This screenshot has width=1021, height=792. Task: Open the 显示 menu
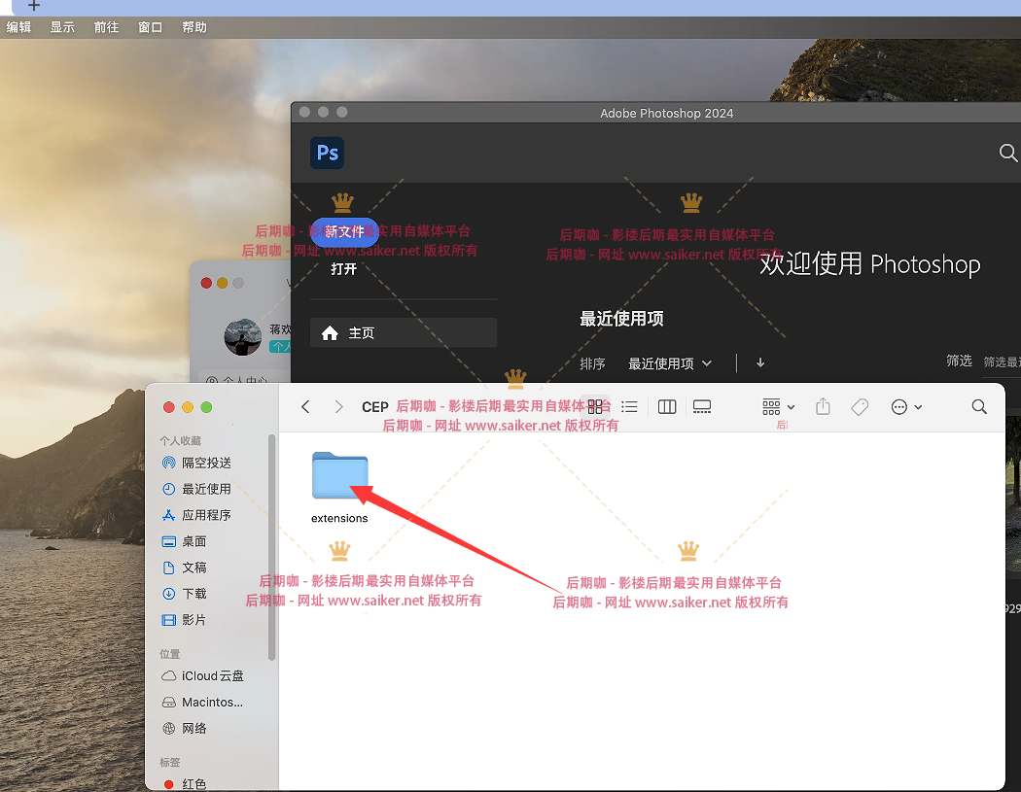point(62,27)
